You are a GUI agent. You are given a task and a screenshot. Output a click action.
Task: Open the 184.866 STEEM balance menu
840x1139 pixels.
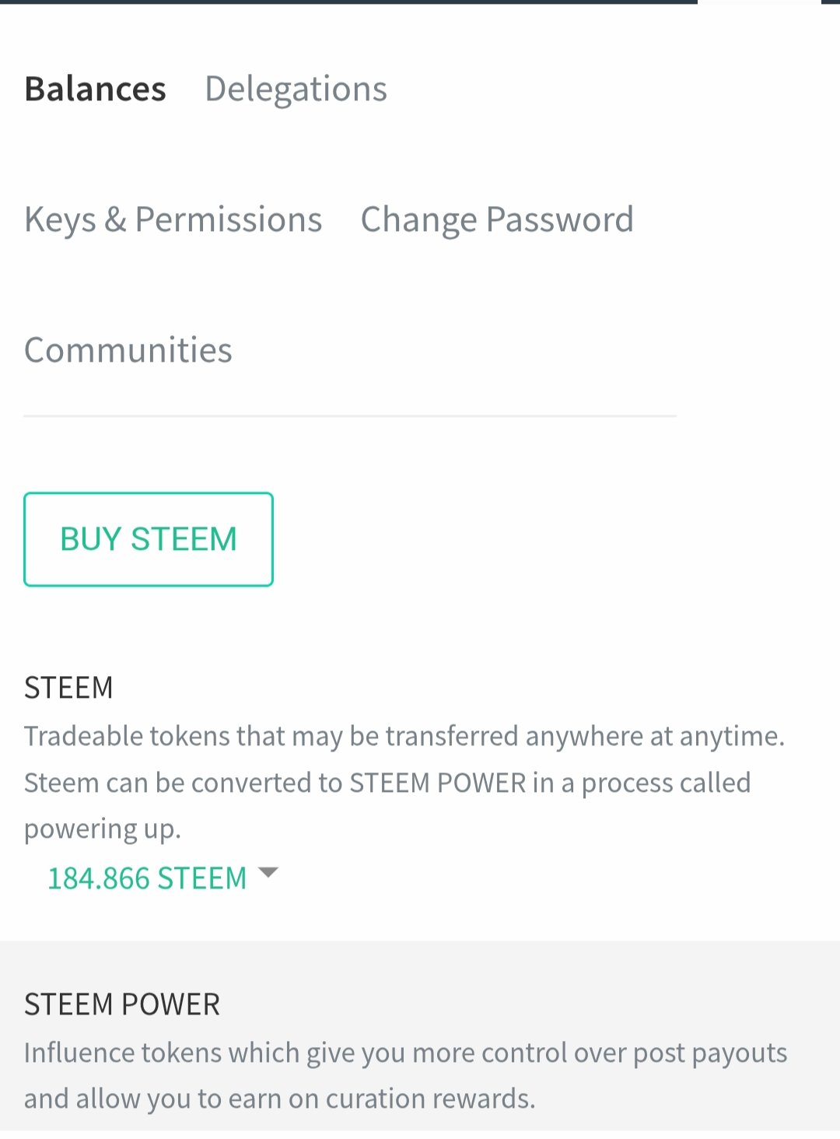(x=147, y=878)
